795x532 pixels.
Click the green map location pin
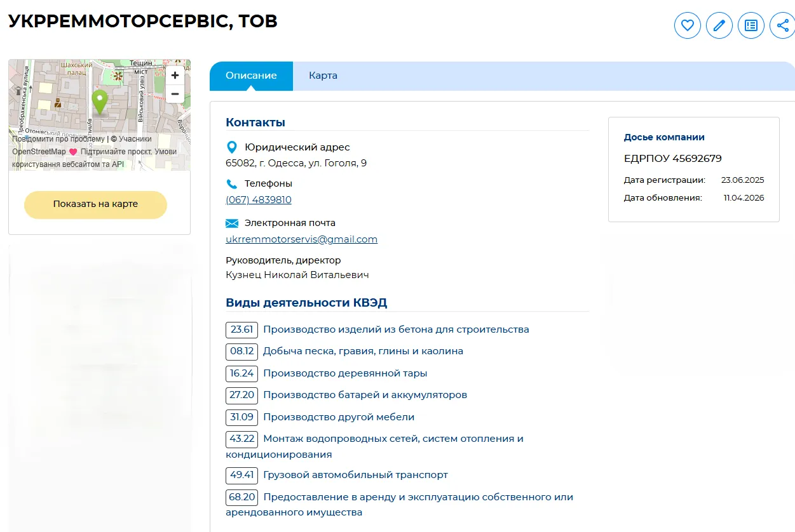(99, 102)
